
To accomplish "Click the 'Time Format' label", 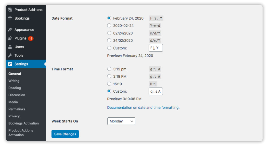I will (x=62, y=69).
